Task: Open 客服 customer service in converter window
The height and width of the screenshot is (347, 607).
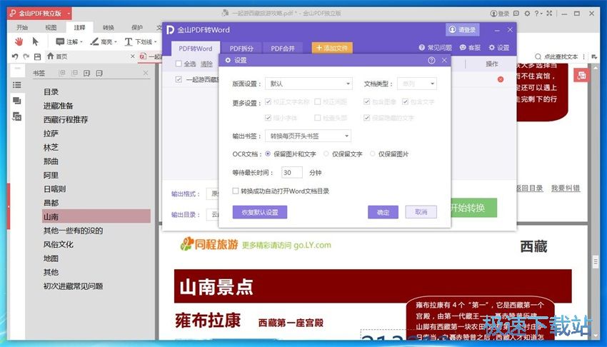Action: click(470, 48)
